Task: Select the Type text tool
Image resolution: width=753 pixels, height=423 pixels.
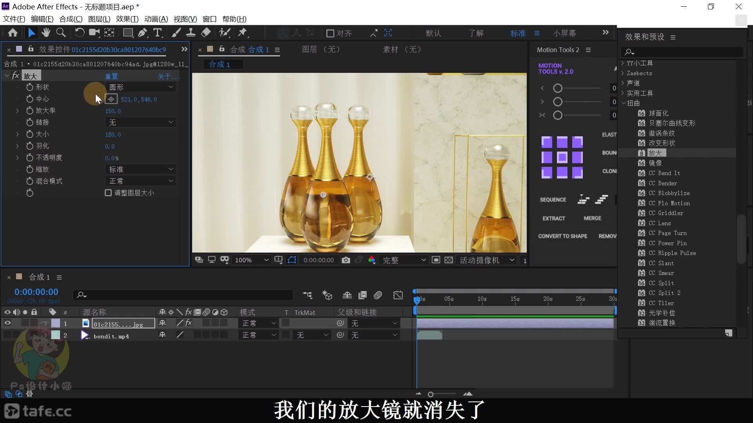Action: click(x=157, y=33)
